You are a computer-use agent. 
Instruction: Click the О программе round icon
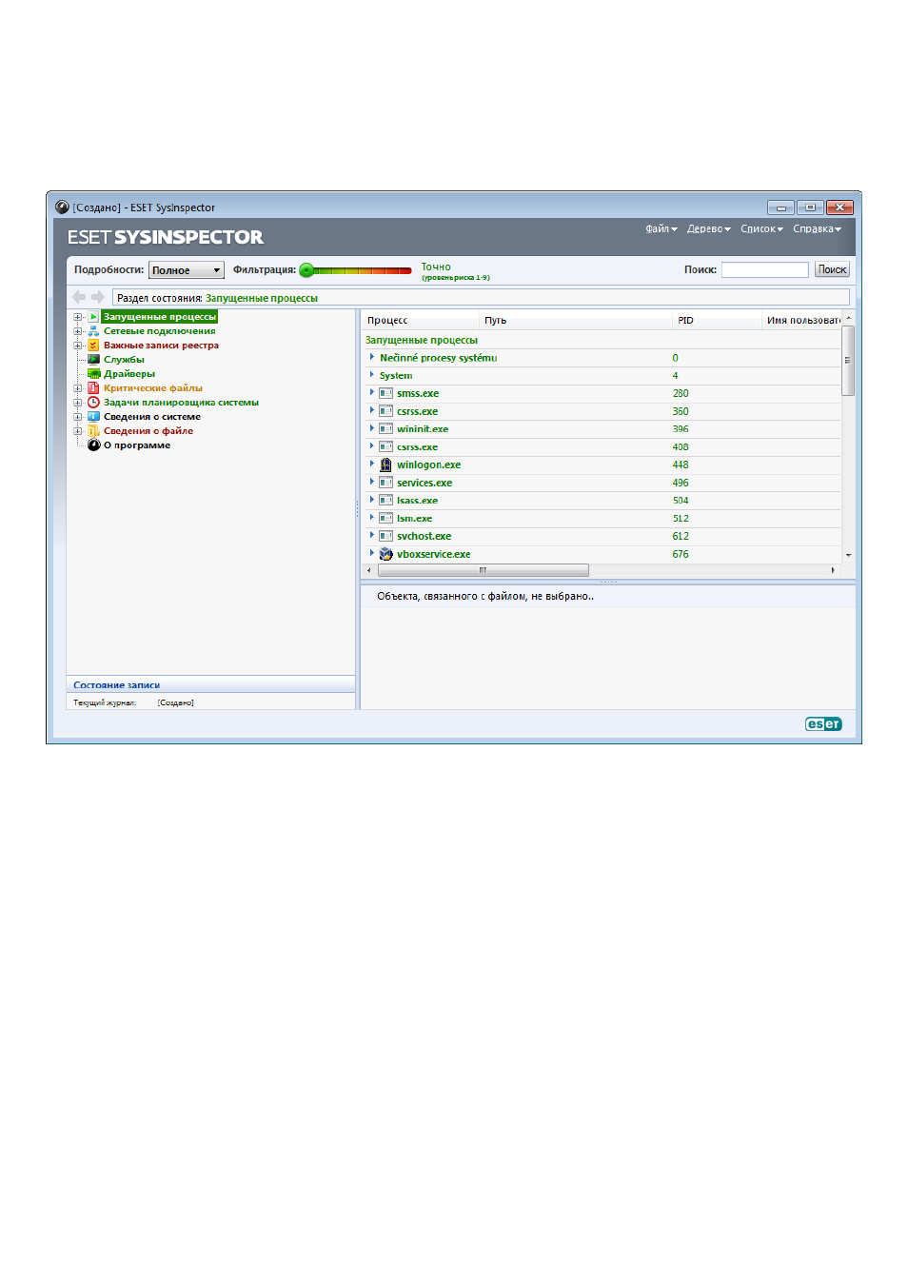(x=94, y=445)
